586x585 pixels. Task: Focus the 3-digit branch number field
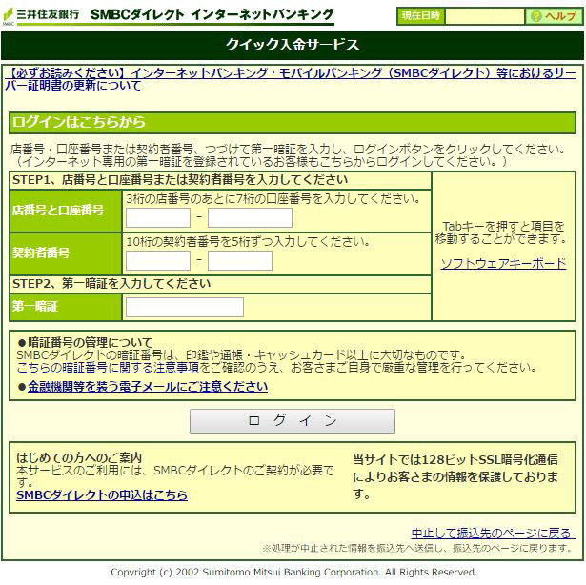(x=158, y=217)
